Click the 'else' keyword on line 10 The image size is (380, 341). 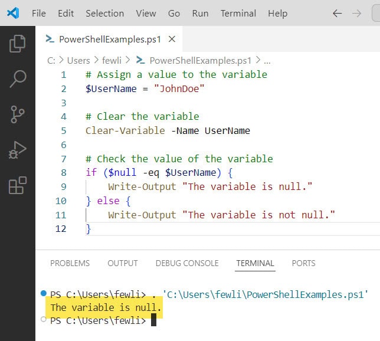(108, 201)
